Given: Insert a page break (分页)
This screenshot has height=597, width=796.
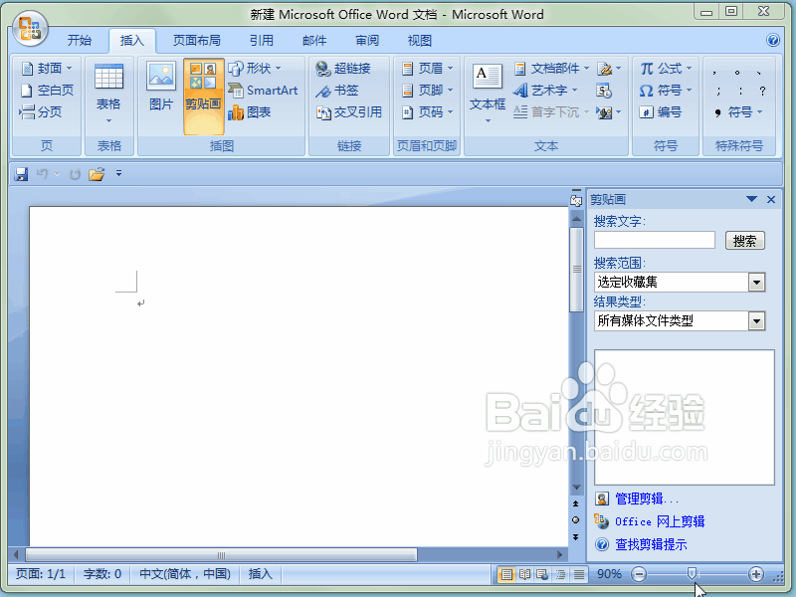Looking at the screenshot, I should click(41, 112).
